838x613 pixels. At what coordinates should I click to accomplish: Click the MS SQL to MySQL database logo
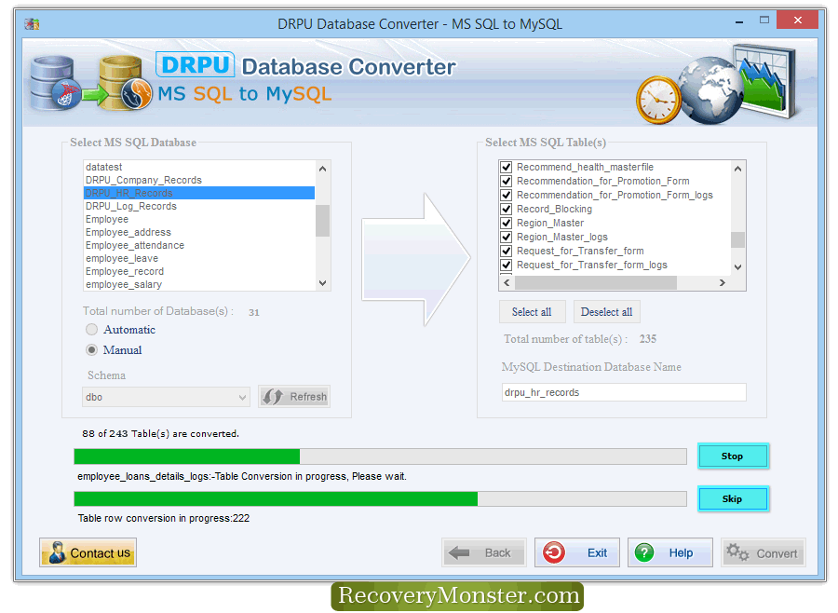click(90, 85)
